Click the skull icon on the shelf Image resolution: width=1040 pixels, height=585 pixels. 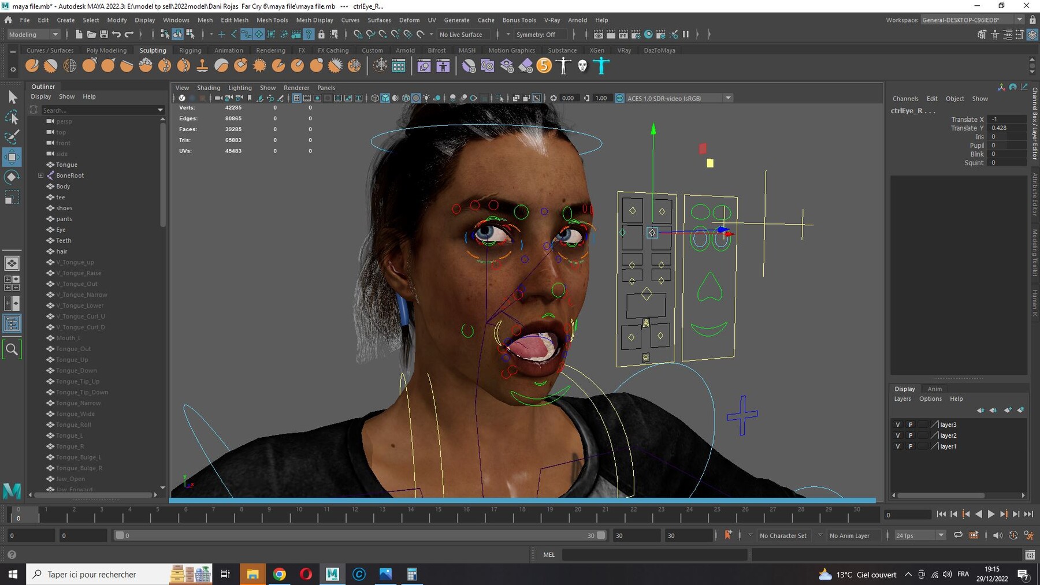(x=582, y=66)
